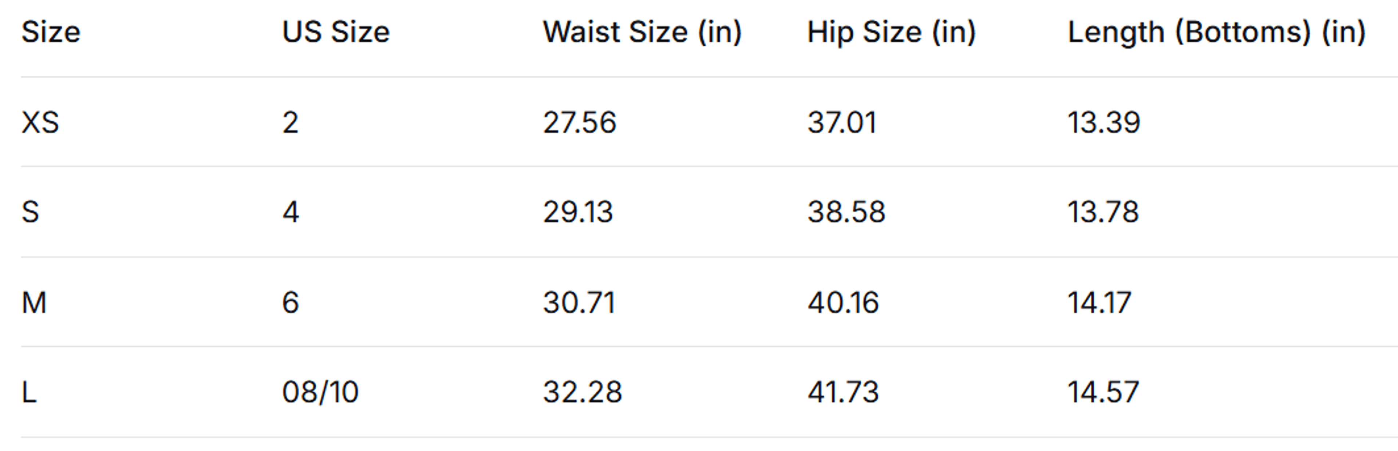
Task: Select waist value 27.56
Action: (580, 123)
